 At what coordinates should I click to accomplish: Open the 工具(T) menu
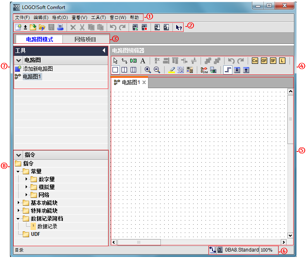point(98,17)
